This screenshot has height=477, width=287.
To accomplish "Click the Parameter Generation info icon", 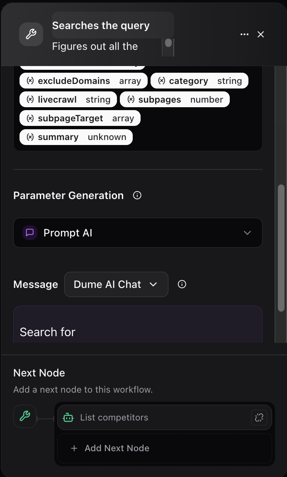I will point(137,195).
